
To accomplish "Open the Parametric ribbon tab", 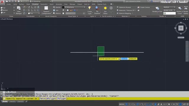I will coord(44,4).
